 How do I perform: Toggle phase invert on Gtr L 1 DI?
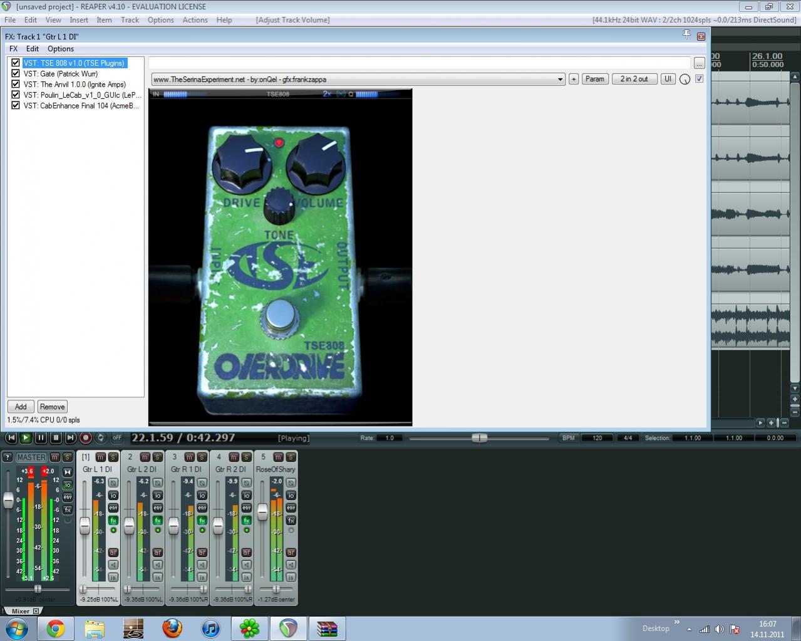113,483
